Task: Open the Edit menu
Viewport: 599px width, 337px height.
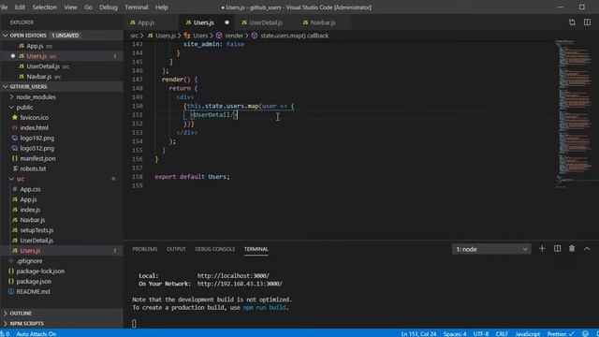Action: [20, 7]
